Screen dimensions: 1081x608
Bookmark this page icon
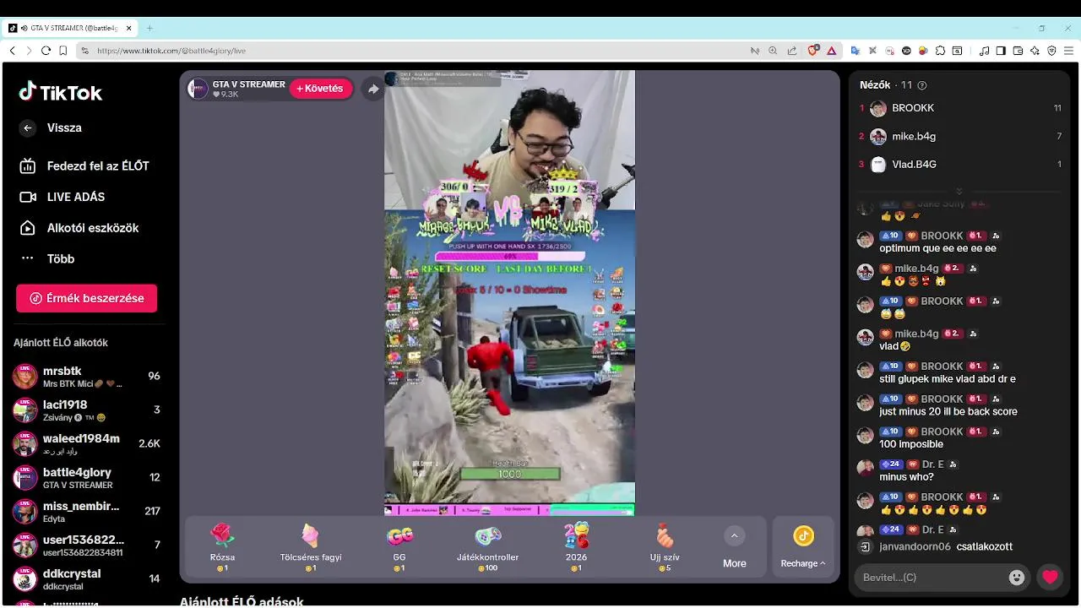(x=63, y=51)
